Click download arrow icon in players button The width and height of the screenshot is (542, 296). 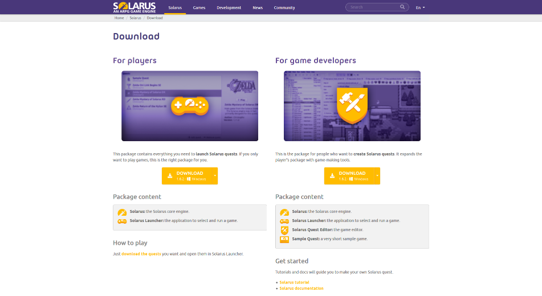click(x=170, y=176)
